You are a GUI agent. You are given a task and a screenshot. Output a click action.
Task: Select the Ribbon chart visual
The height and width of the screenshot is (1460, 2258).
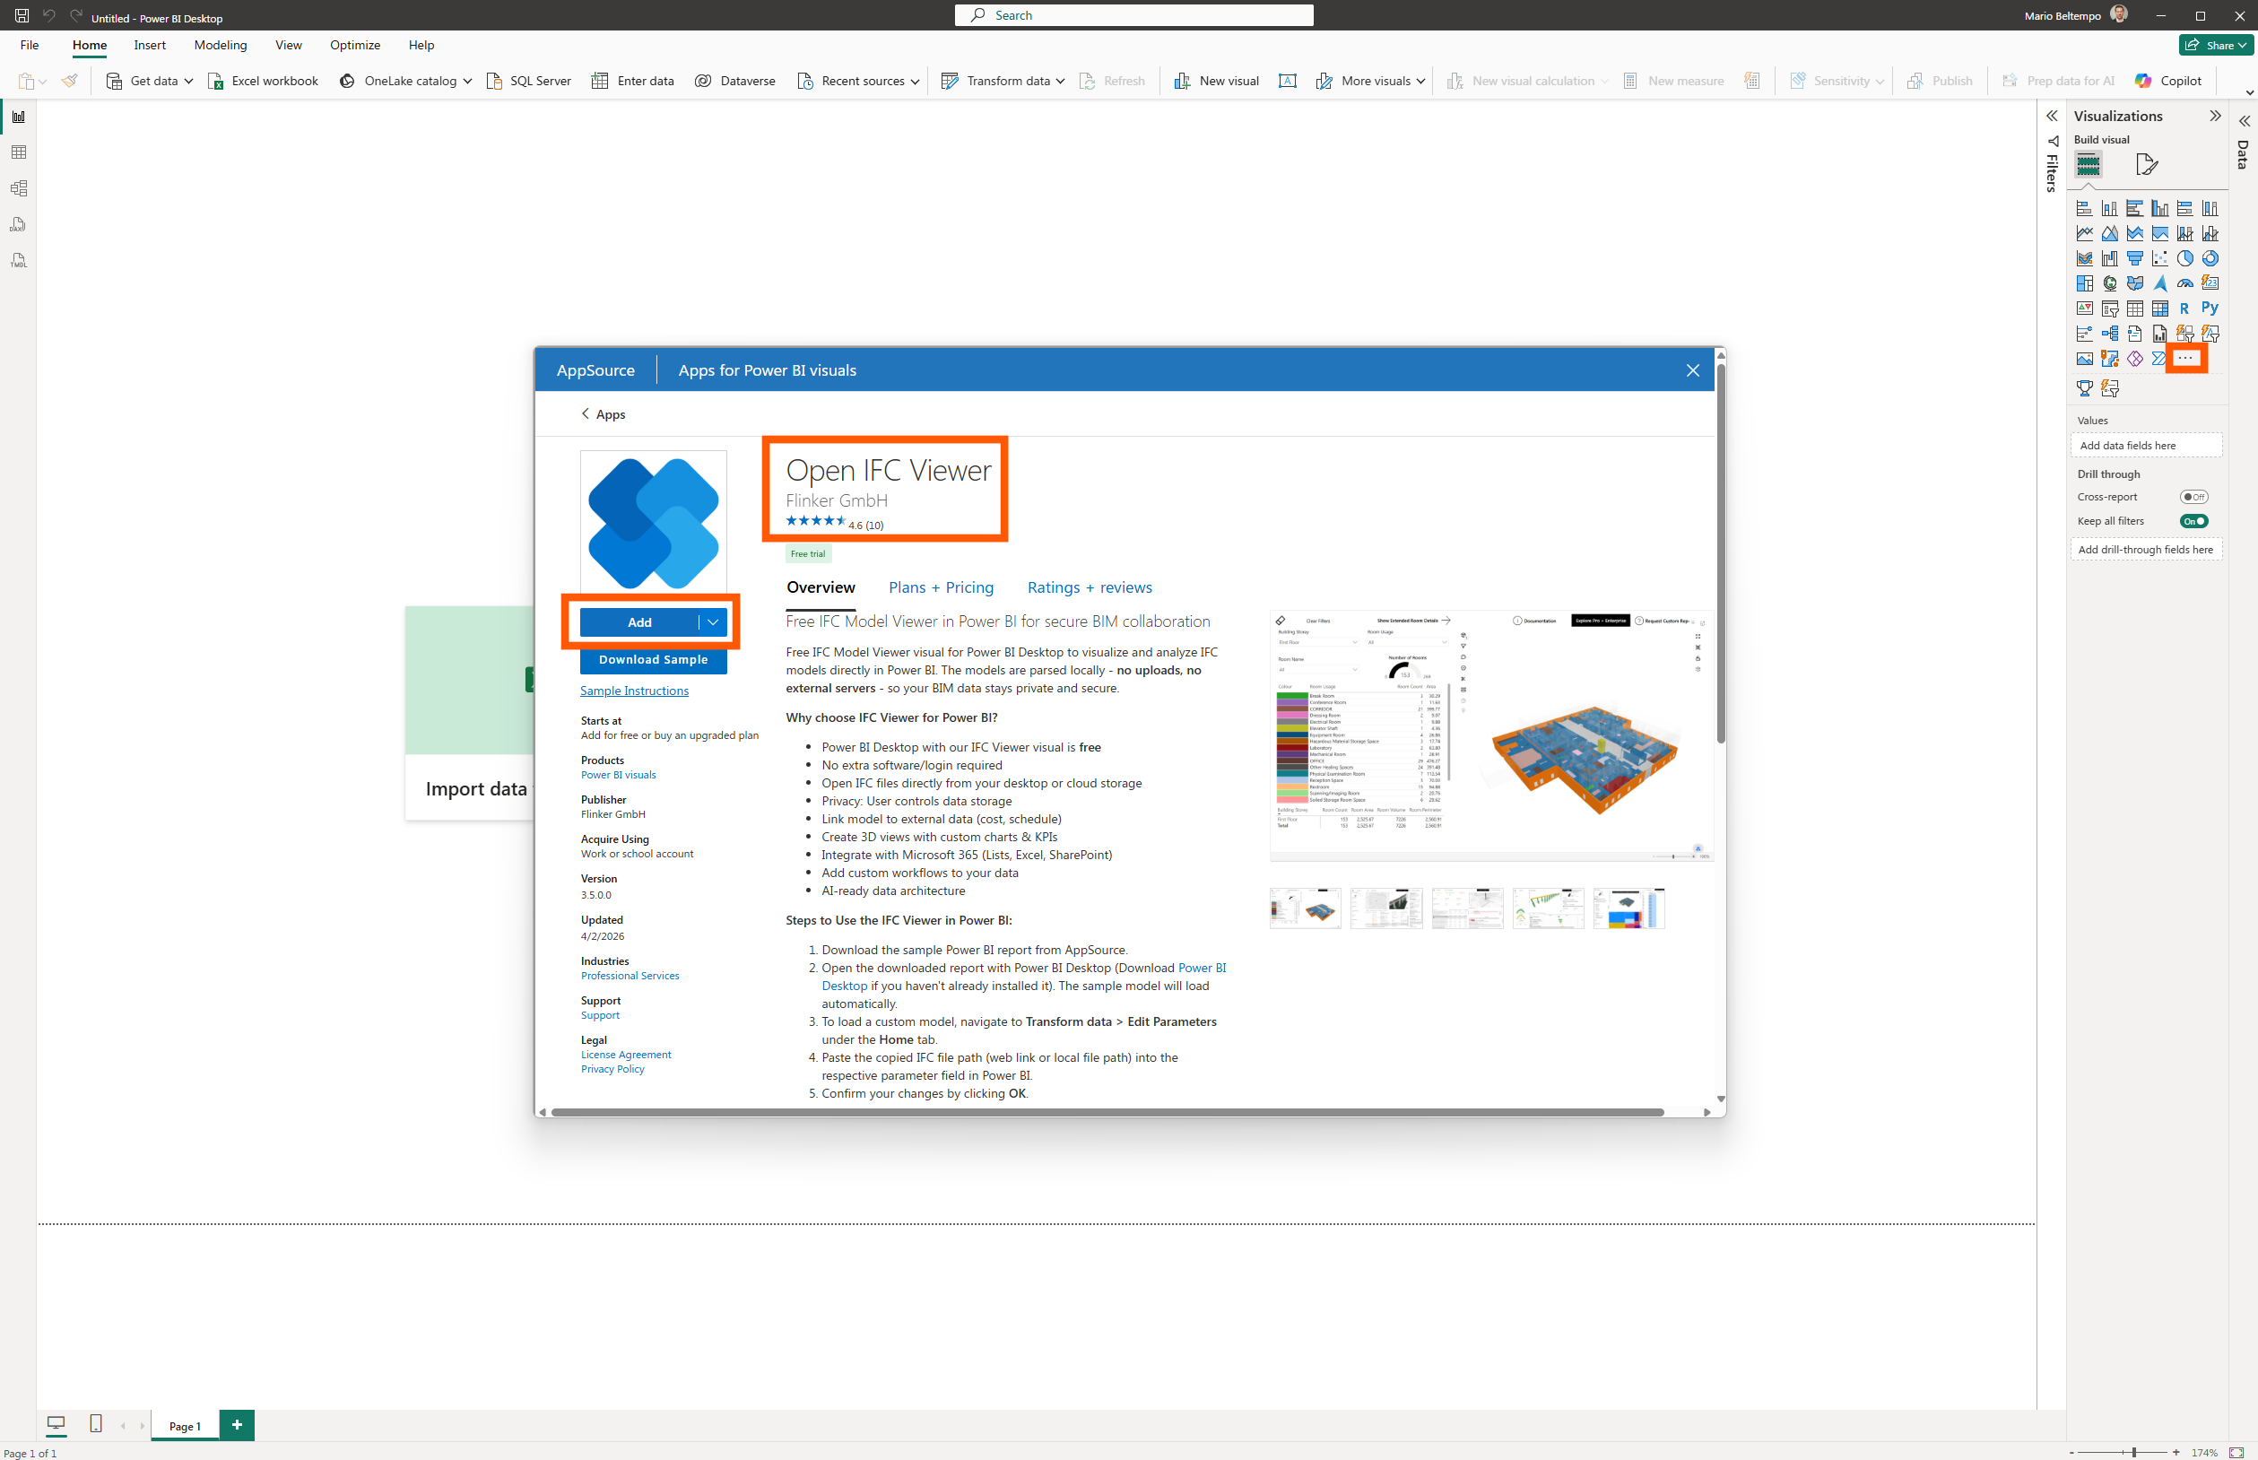[2083, 258]
